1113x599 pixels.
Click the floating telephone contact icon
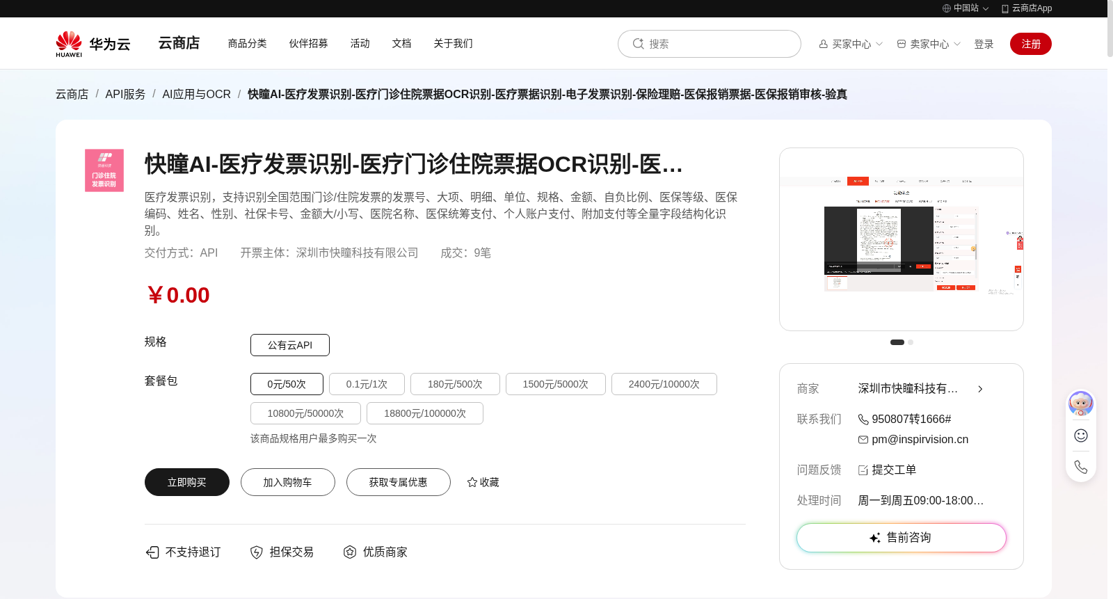click(1081, 467)
